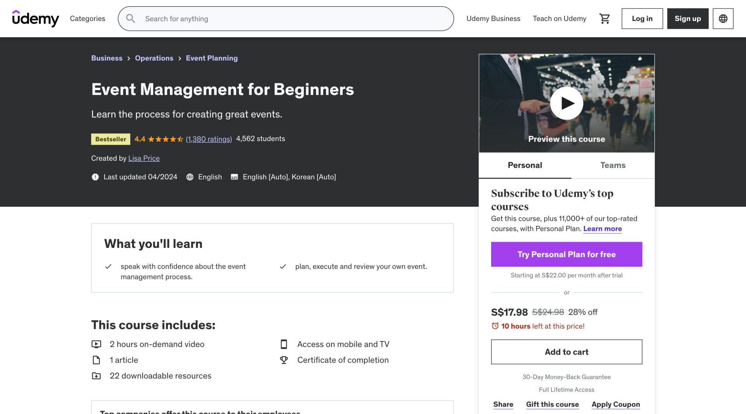746x414 pixels.
Task: Click the downloadable resources icon
Action: tap(96, 376)
